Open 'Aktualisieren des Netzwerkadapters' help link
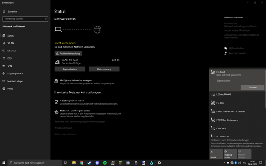Image resolution: width=266 pixels, height=166 pixels. pyautogui.click(x=242, y=36)
